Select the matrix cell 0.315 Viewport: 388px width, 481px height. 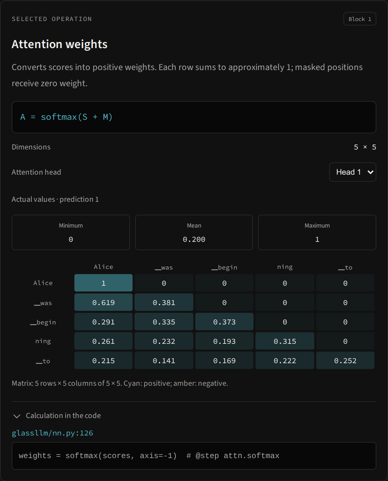pos(285,341)
